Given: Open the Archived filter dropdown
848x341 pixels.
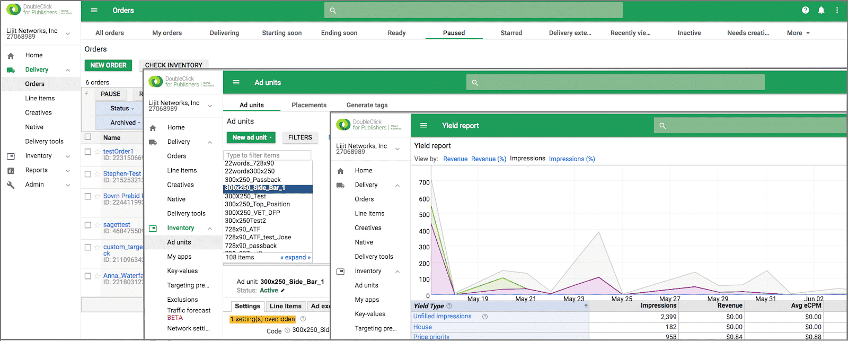Looking at the screenshot, I should 125,123.
